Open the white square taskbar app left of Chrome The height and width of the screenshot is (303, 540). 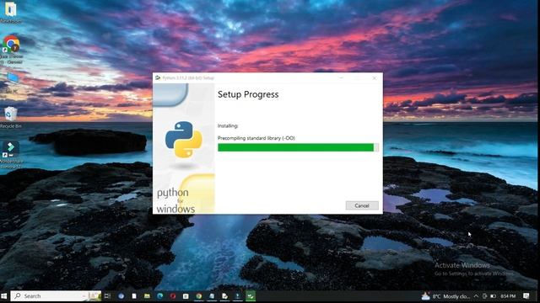pyautogui.click(x=186, y=295)
